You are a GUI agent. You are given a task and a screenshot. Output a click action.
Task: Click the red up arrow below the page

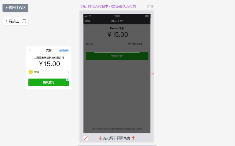tap(133, 138)
